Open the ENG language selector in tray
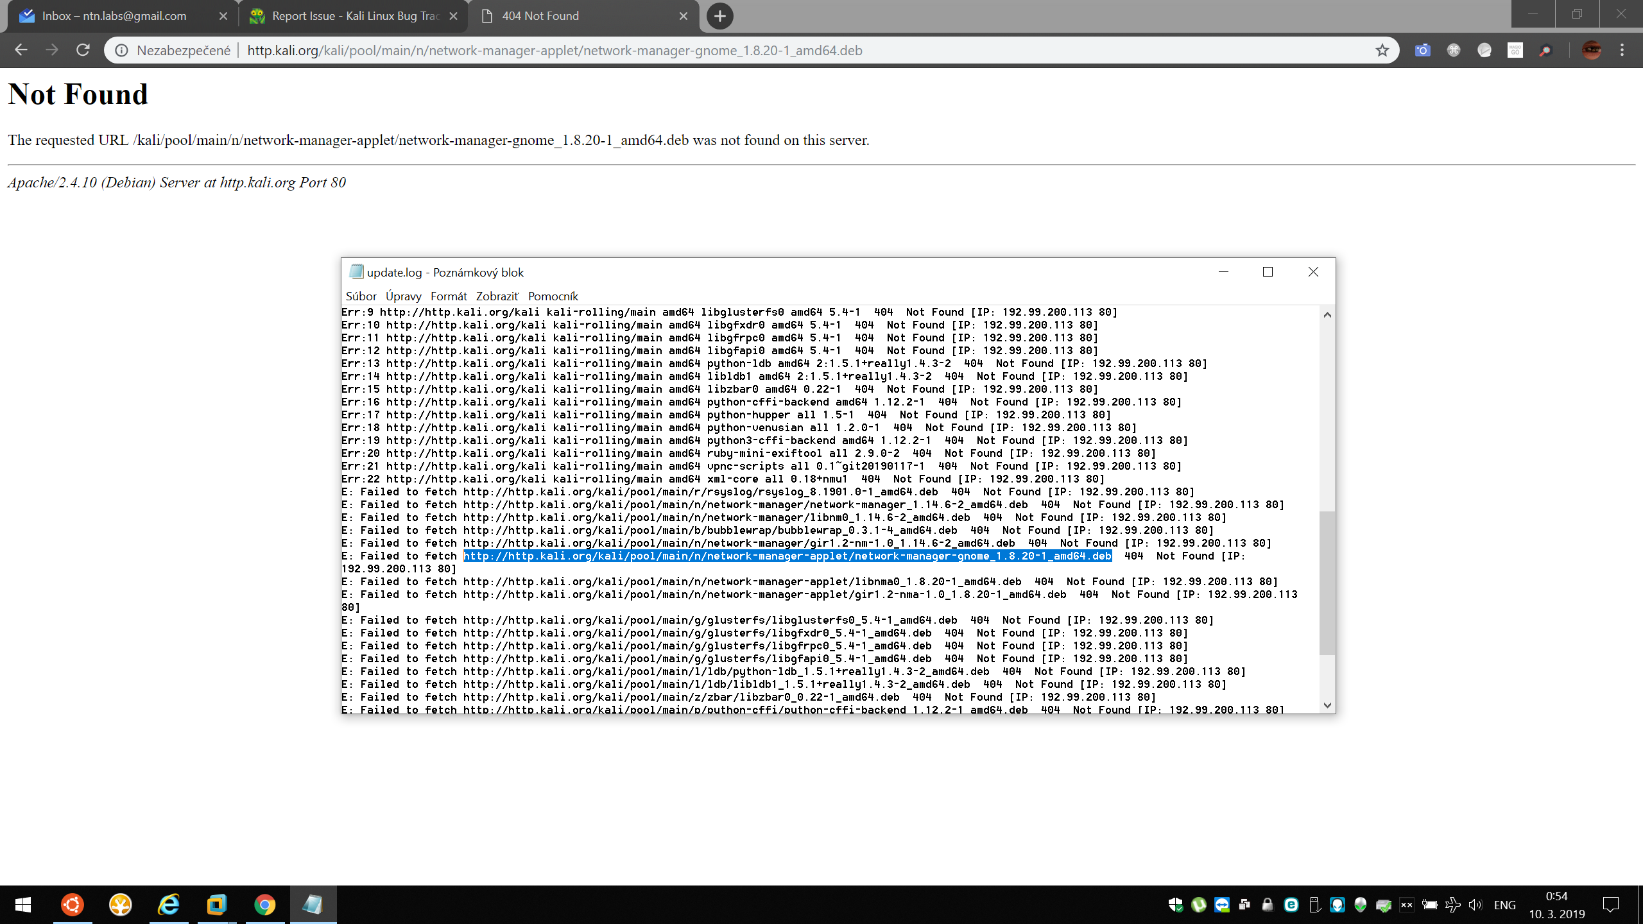1643x924 pixels. (1504, 905)
